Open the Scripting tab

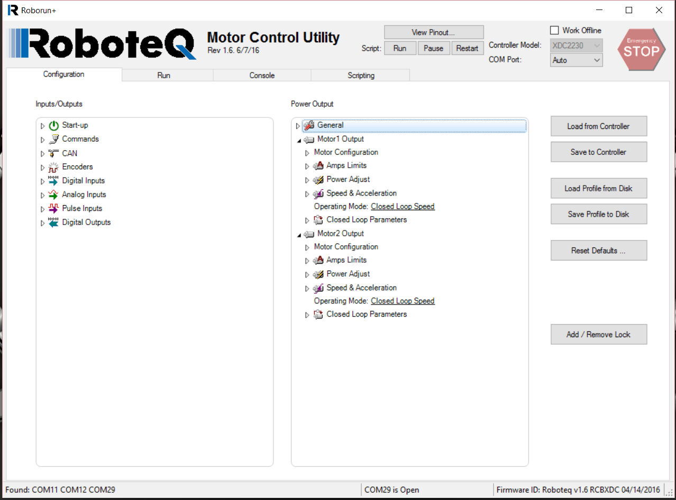coord(361,76)
